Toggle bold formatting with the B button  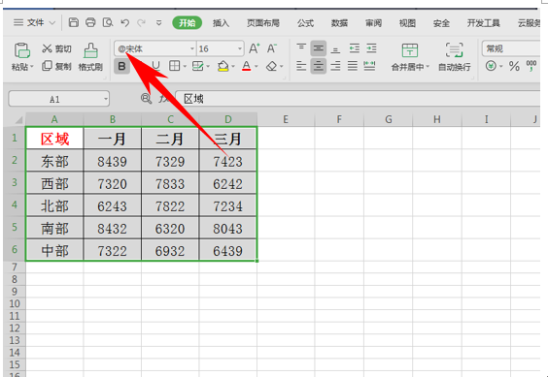[x=121, y=66]
